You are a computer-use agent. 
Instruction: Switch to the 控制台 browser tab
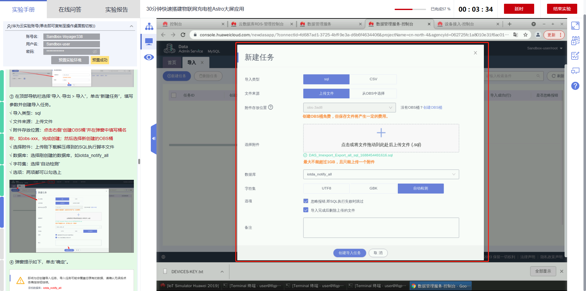click(192, 24)
